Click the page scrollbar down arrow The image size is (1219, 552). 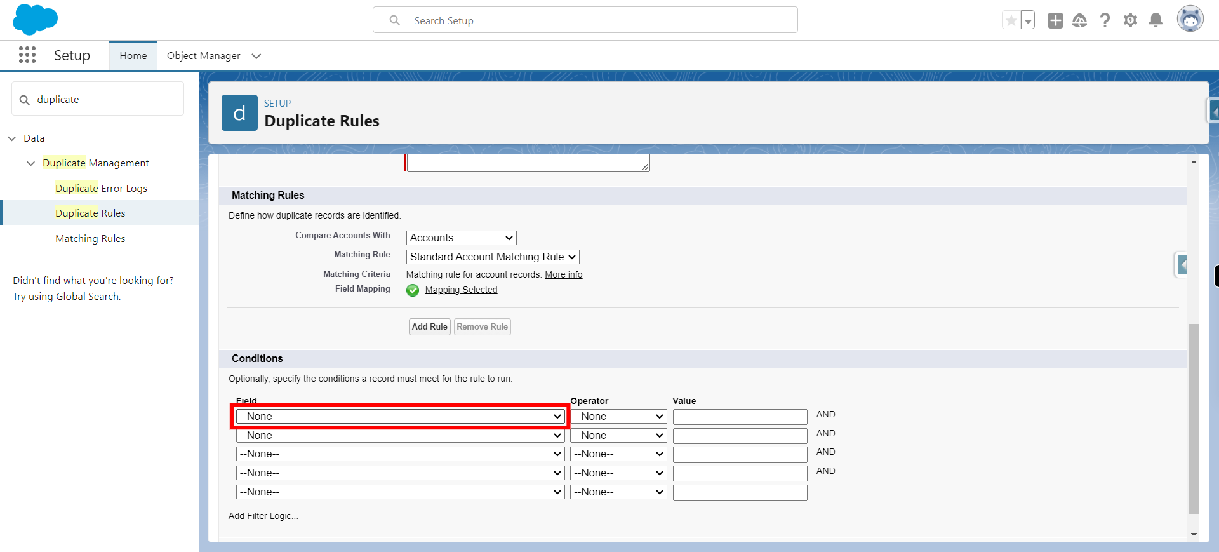[1194, 534]
